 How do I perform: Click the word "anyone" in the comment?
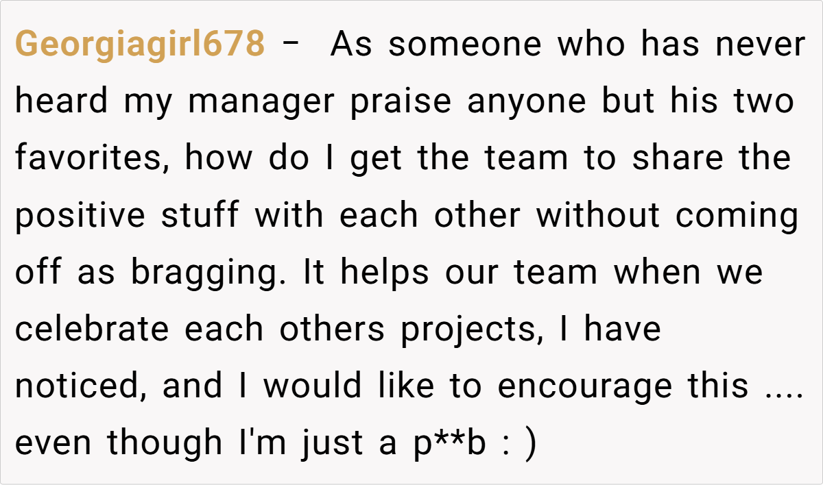point(527,102)
